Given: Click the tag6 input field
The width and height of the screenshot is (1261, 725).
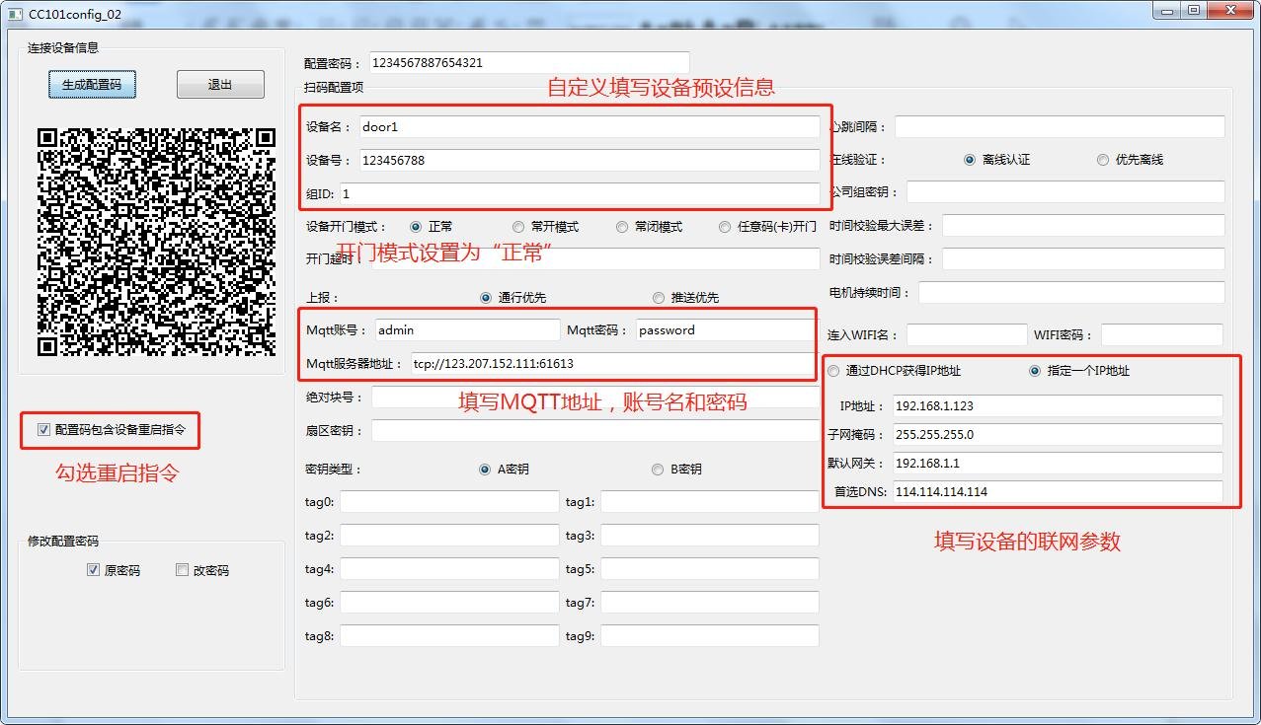Looking at the screenshot, I should pos(449,603).
